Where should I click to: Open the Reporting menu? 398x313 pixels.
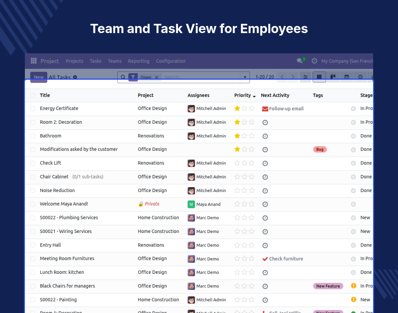pos(139,61)
